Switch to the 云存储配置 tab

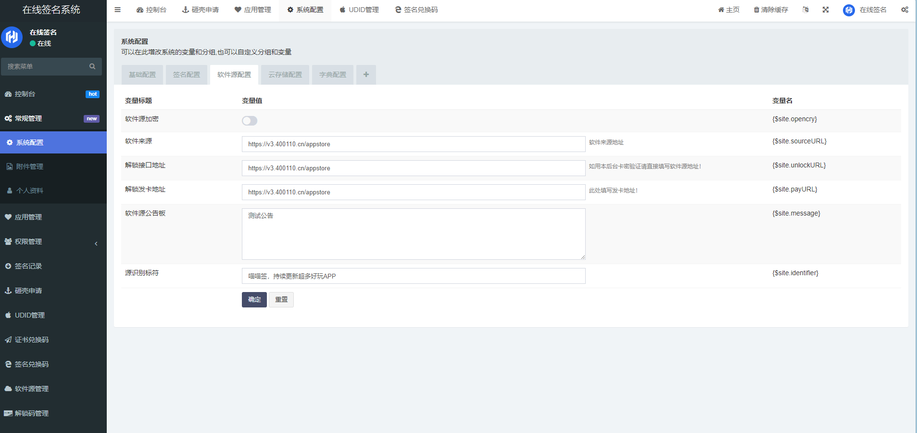point(285,75)
